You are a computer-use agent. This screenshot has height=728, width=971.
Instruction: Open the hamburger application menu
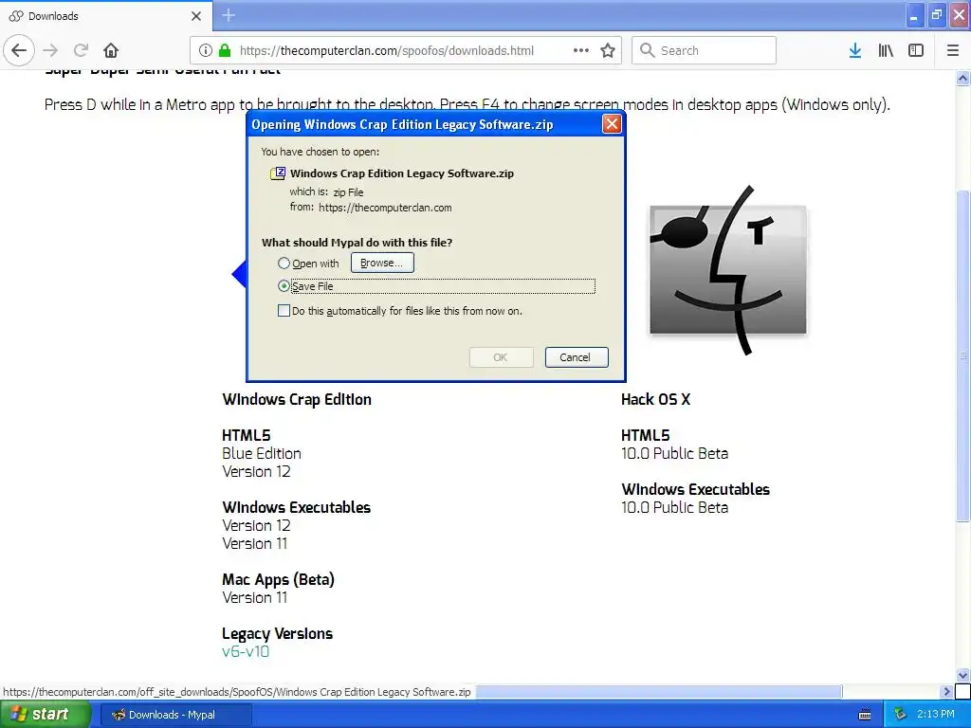pos(953,50)
